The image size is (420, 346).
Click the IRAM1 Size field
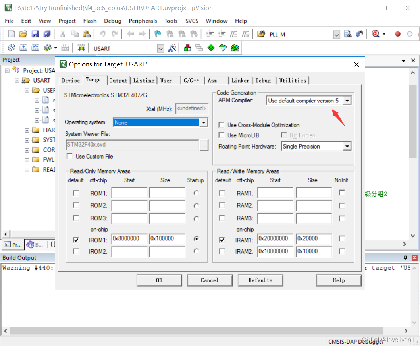(x=314, y=238)
